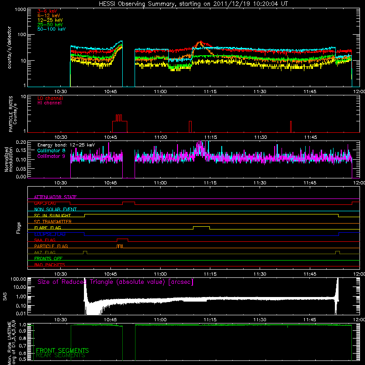Click 0.20 on the modulation axis
This screenshot has height=365, width=365.
(21, 142)
